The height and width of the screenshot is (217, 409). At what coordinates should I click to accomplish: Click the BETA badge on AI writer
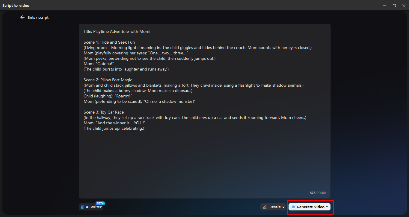[x=100, y=203]
